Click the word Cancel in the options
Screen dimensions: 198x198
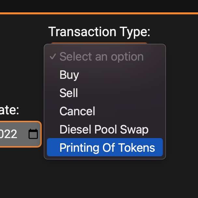(x=77, y=112)
